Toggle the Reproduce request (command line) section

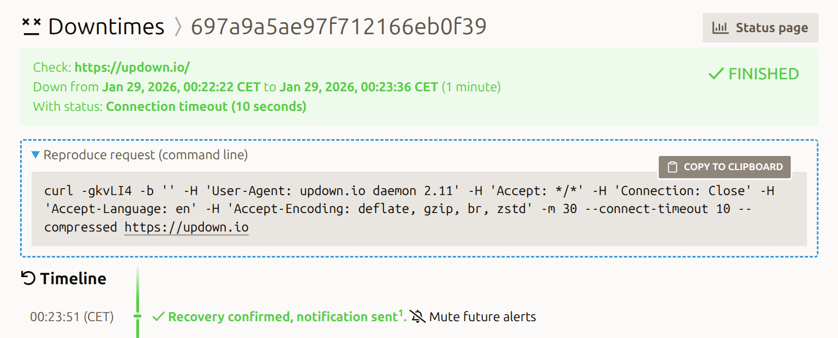(146, 155)
